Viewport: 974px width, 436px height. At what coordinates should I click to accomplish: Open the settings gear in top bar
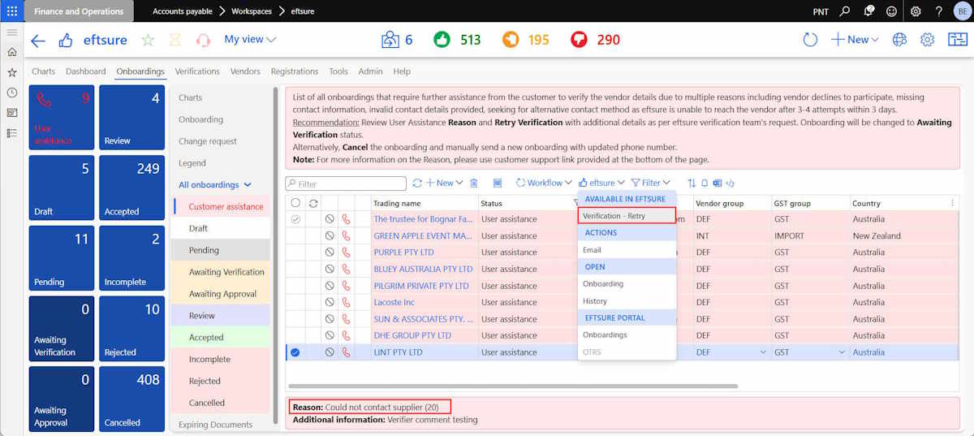click(916, 11)
